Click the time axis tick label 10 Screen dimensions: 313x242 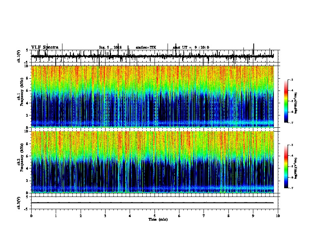pyautogui.click(x=278, y=216)
